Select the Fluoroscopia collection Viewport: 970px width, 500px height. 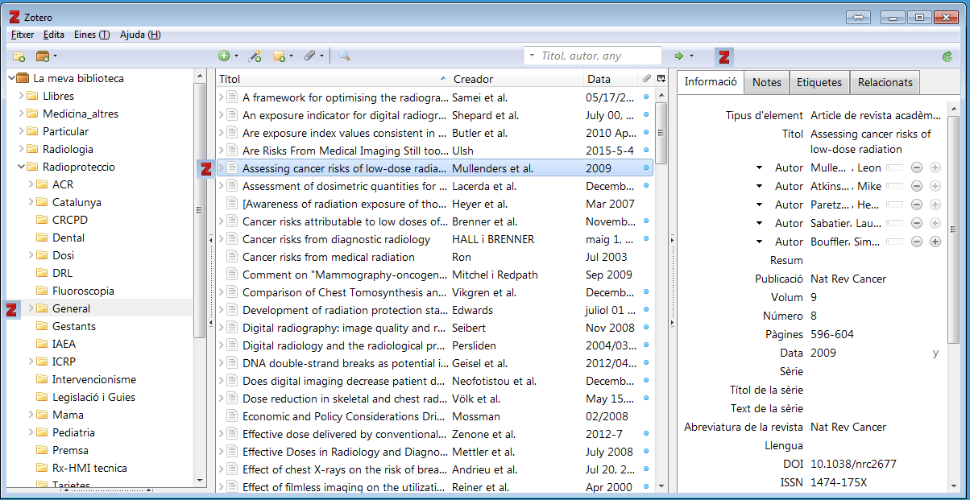coord(83,291)
